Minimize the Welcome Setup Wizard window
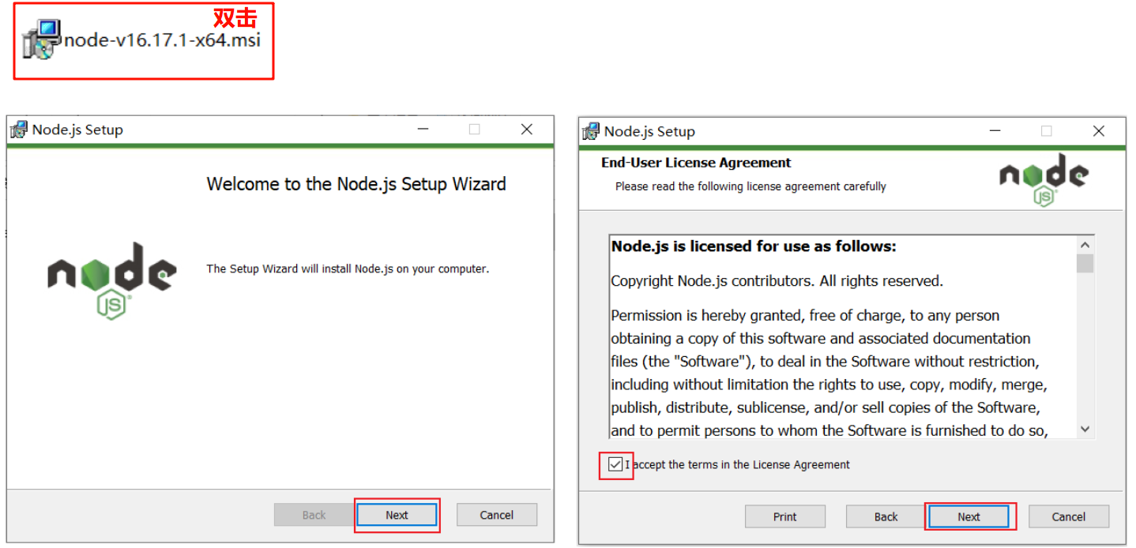Image resolution: width=1136 pixels, height=548 pixels. click(x=423, y=129)
